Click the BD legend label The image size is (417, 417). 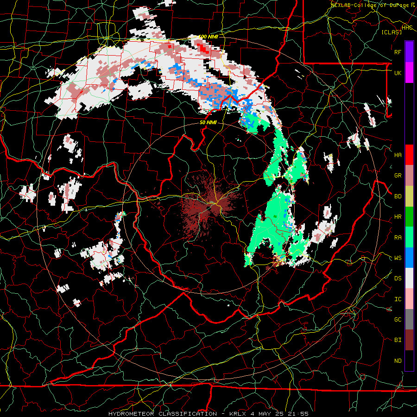(x=398, y=196)
